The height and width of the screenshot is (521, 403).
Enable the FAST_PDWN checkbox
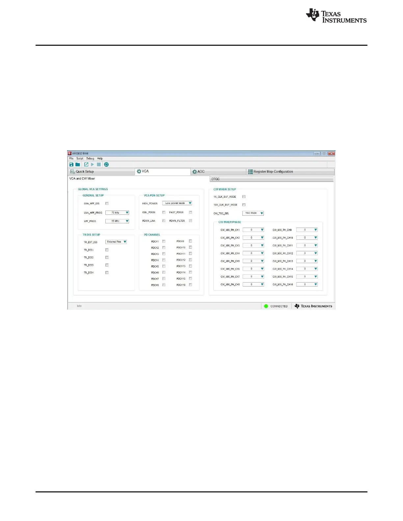tap(190, 212)
